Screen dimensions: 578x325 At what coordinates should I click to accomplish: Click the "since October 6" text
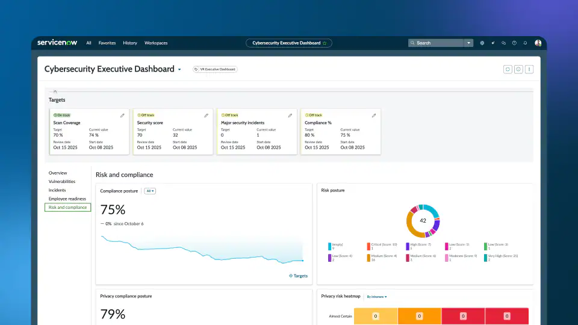[128, 224]
